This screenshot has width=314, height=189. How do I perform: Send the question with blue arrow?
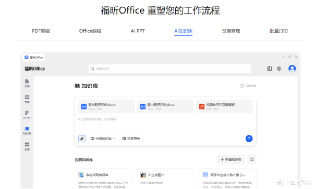click(249, 139)
